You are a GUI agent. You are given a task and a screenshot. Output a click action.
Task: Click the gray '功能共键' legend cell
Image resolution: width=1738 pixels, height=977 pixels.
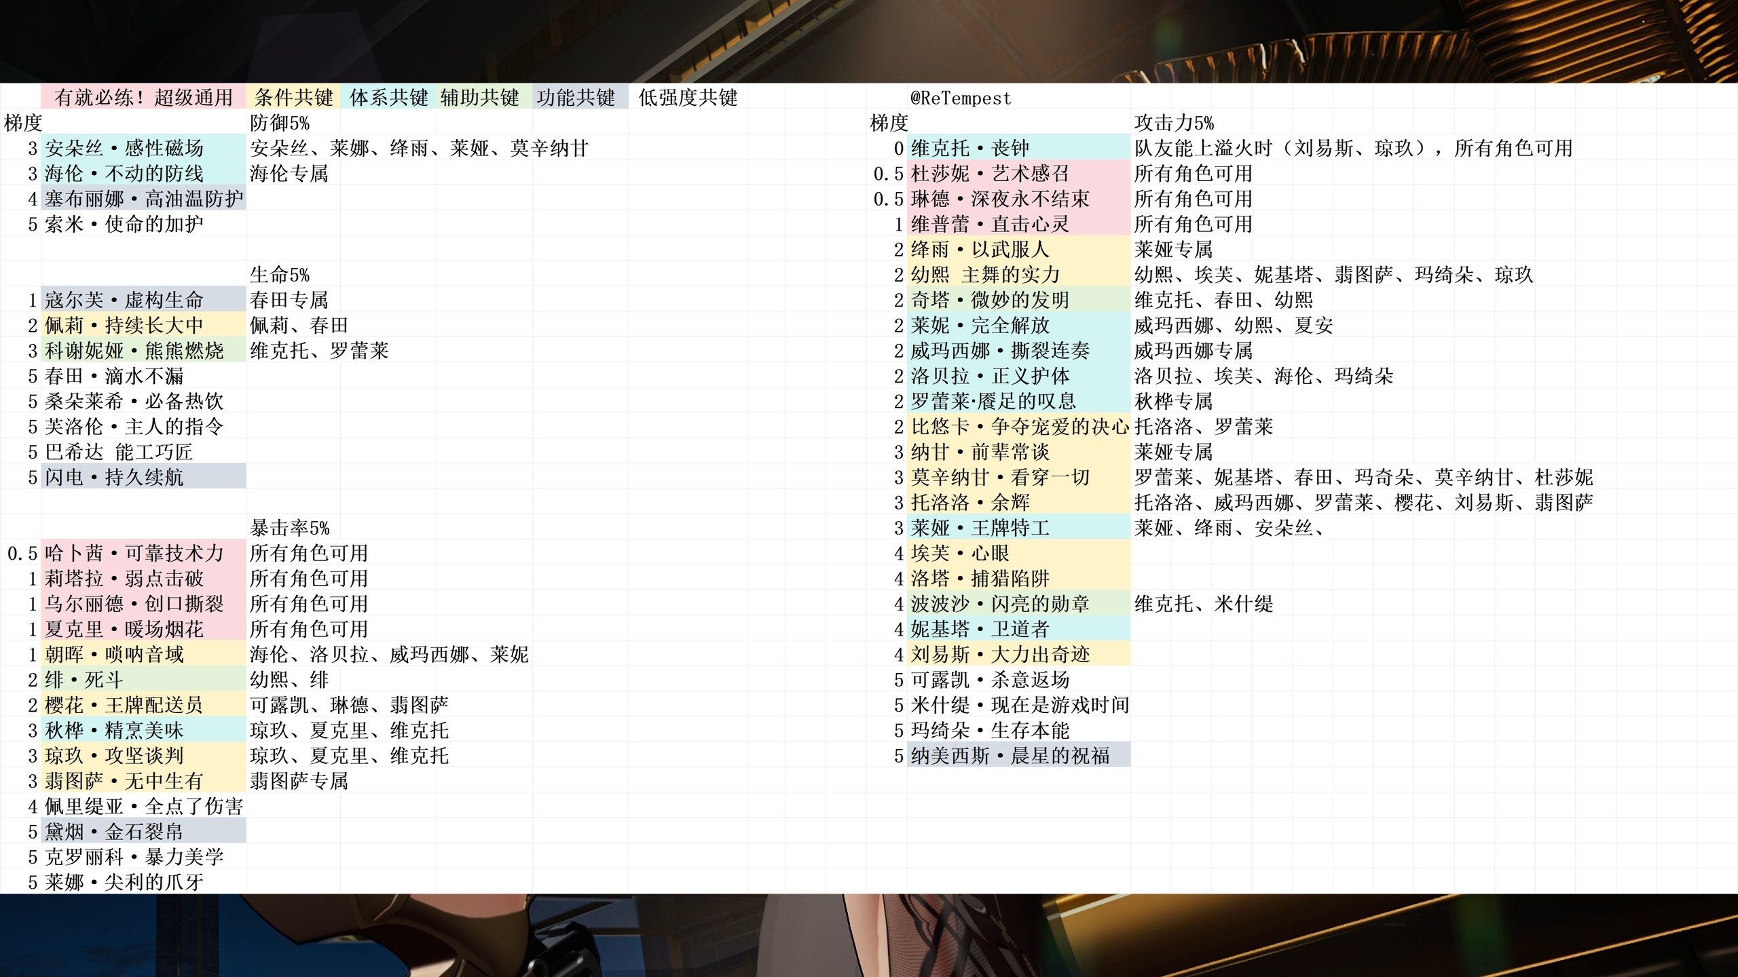pos(576,98)
